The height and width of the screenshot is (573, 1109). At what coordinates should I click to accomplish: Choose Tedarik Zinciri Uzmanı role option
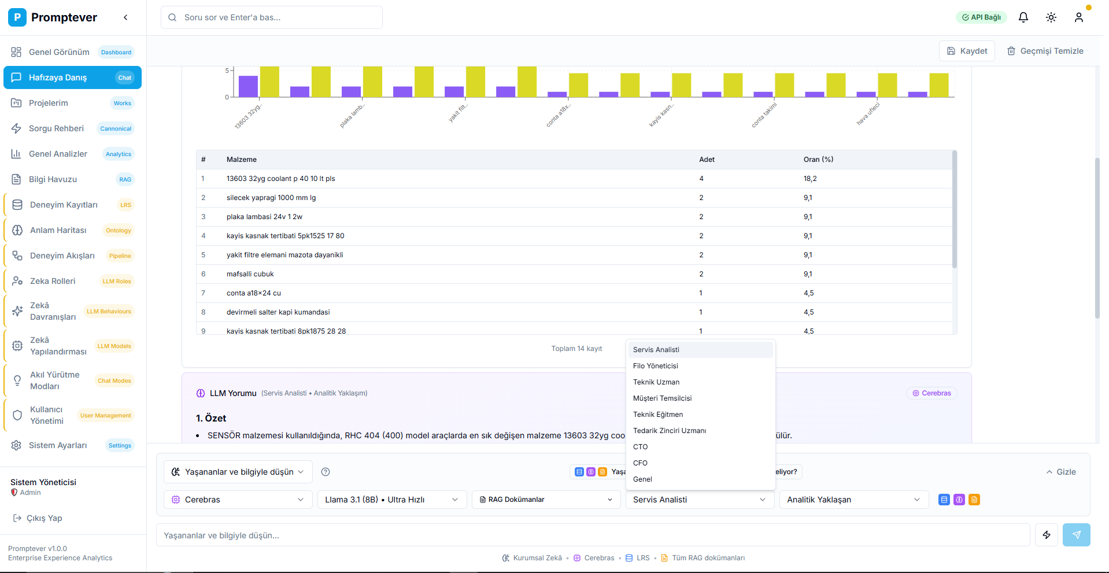click(x=669, y=431)
